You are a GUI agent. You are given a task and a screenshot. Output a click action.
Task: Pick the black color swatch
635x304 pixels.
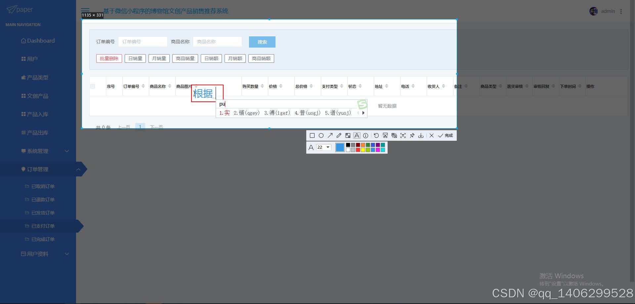348,145
